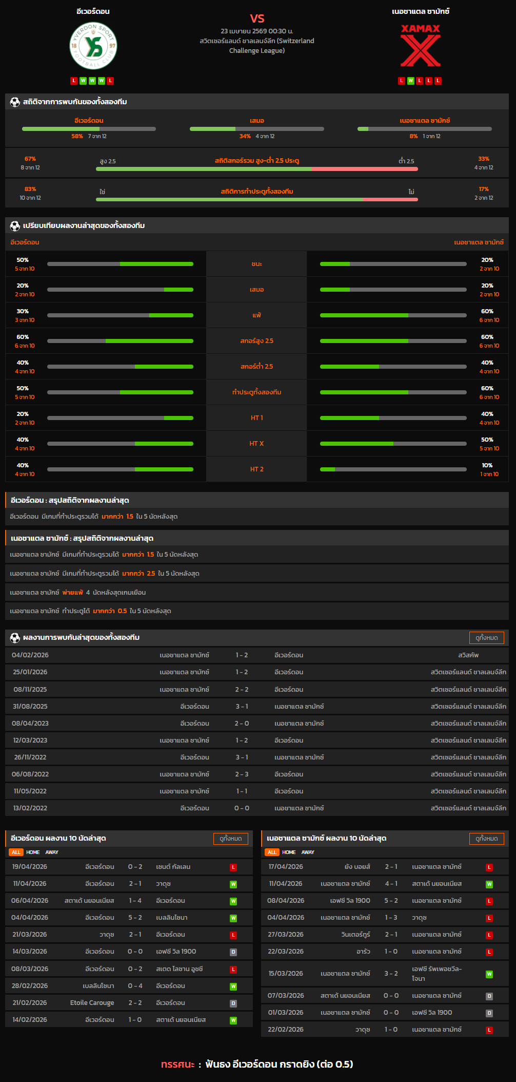Click soccer ball icon beside ผลงานการพบกันล่าสุดของทั้งสองทีม
516x1082 pixels.
(x=15, y=637)
